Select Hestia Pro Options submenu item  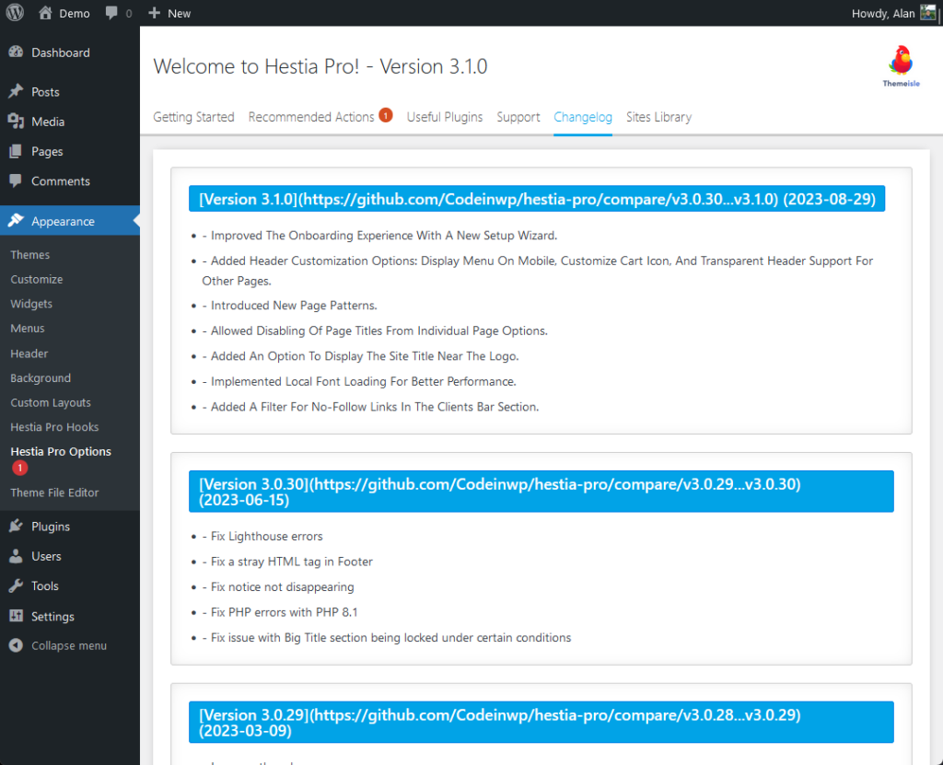(x=61, y=452)
